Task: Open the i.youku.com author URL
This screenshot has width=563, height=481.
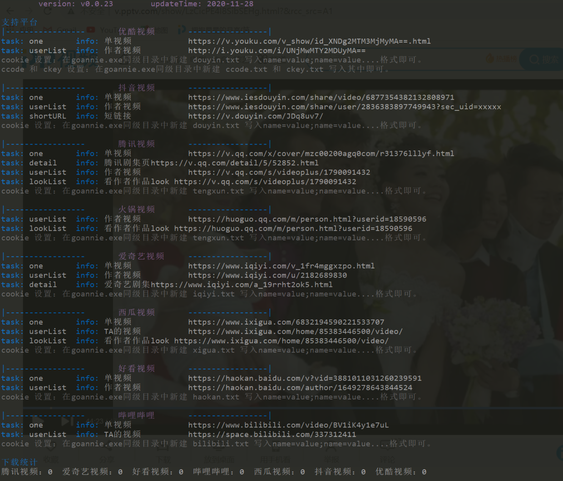Action: coord(277,50)
